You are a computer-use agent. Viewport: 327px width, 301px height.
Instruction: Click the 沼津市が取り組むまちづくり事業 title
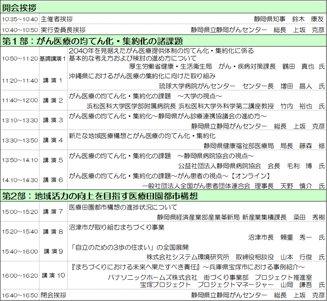click(x=117, y=228)
